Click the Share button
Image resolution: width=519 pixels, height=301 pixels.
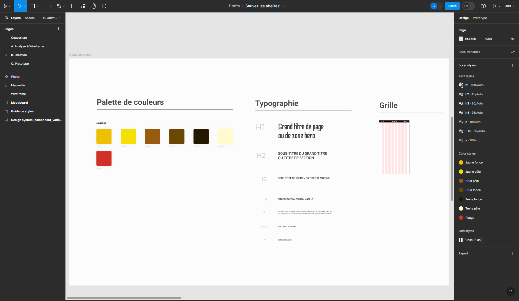click(452, 6)
